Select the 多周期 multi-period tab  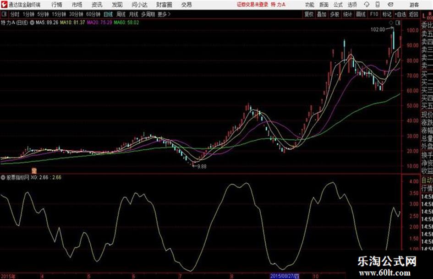point(148,14)
